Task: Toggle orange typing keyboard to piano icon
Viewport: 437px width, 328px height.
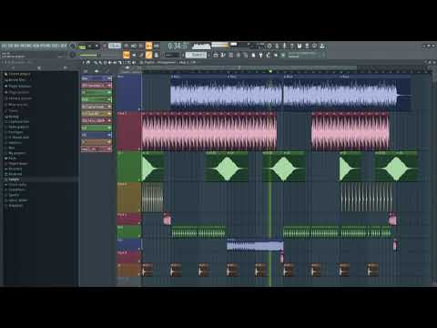Action: point(127,55)
